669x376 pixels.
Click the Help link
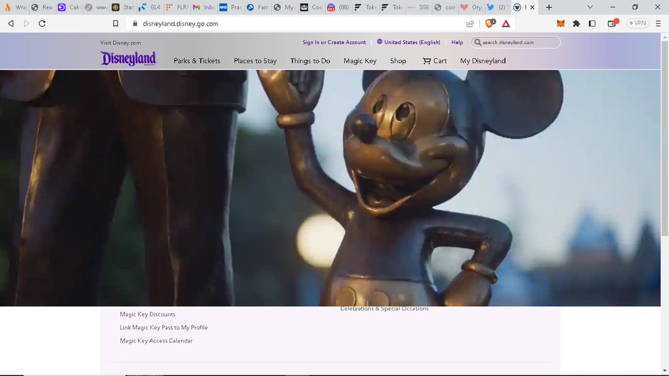(457, 42)
